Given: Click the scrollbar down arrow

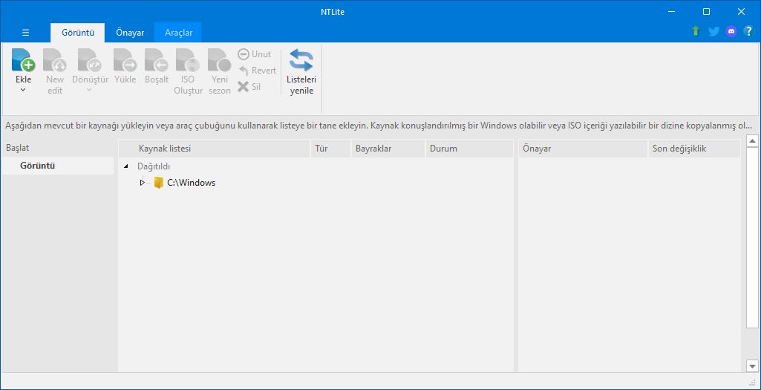Looking at the screenshot, I should coord(752,366).
